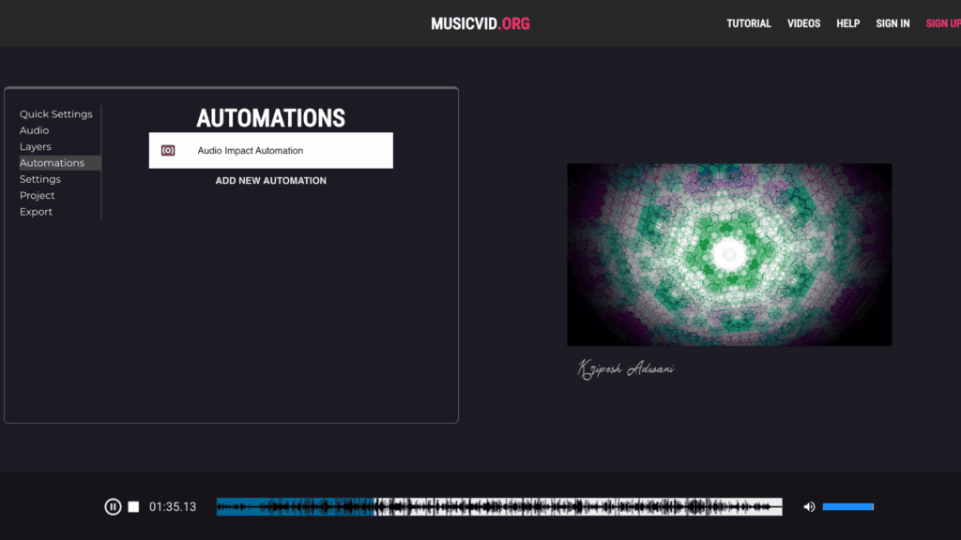Open the Settings sidebar item
This screenshot has width=961, height=540.
tap(40, 179)
